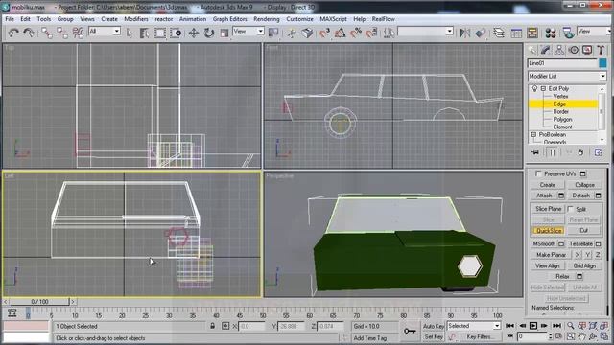Toggle Edit Poly lightbulb visibility
The height and width of the screenshot is (345, 614).
click(535, 89)
